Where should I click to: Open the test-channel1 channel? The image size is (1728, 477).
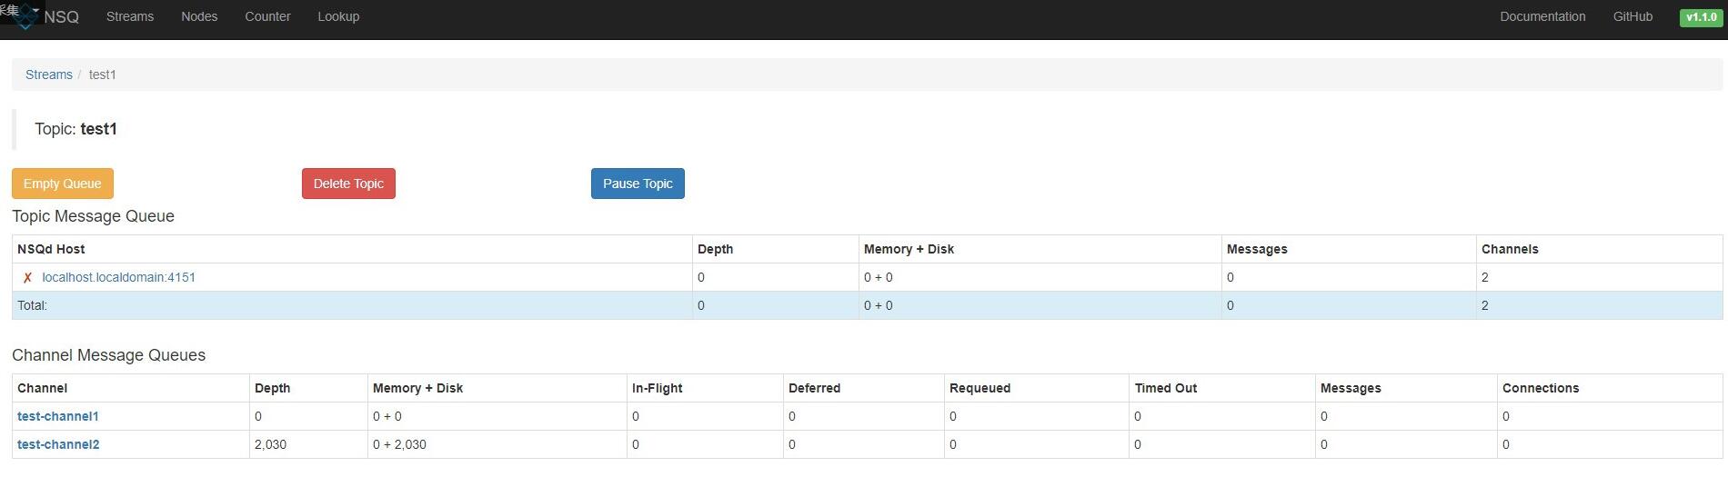point(58,416)
